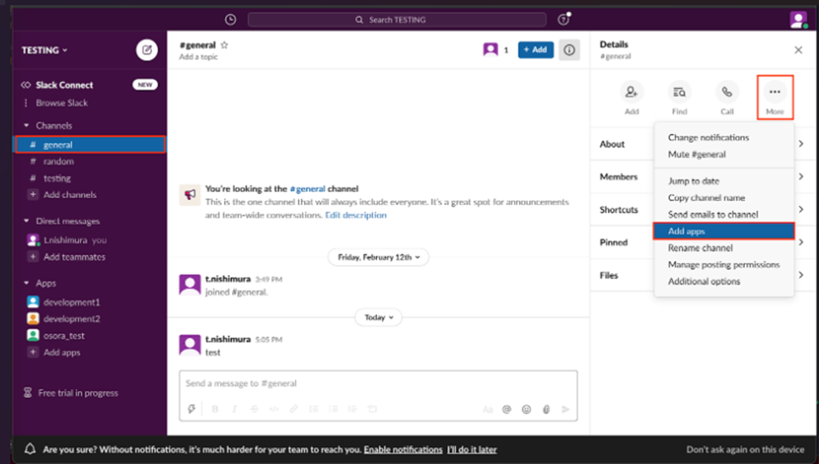Screen dimensions: 819x464
Task: Click Don't ask again on this device
Action: click(x=745, y=449)
